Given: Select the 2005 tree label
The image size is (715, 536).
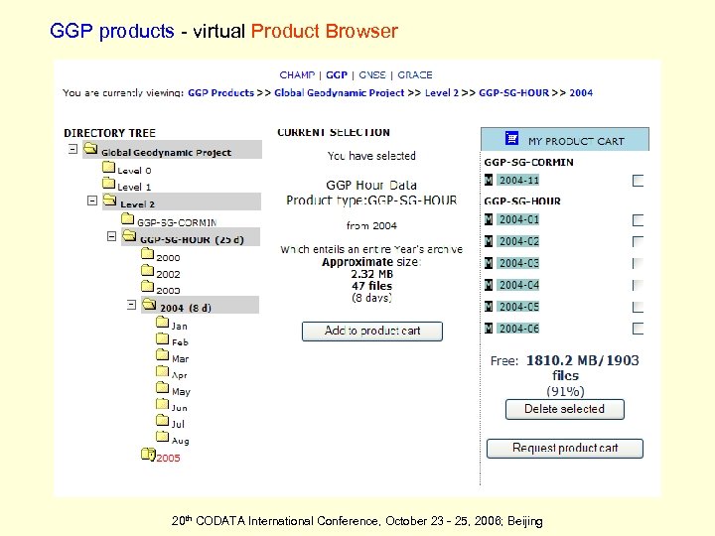Looking at the screenshot, I should [168, 458].
